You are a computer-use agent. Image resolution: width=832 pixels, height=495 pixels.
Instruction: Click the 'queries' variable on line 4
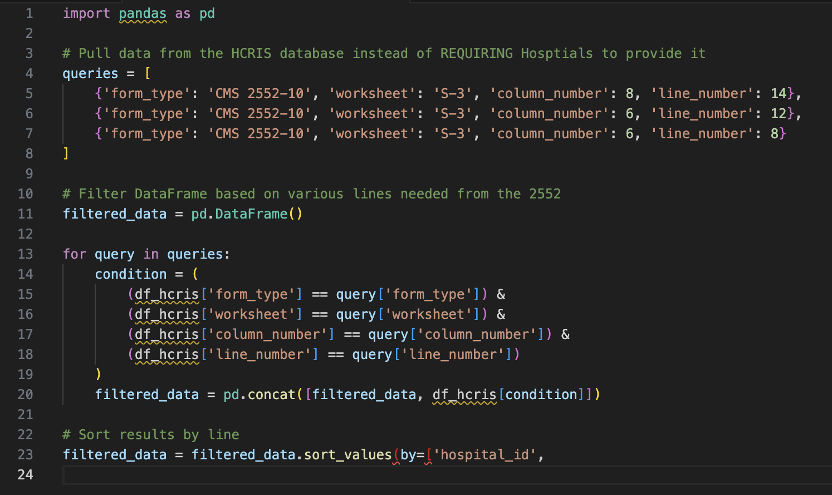pyautogui.click(x=90, y=74)
